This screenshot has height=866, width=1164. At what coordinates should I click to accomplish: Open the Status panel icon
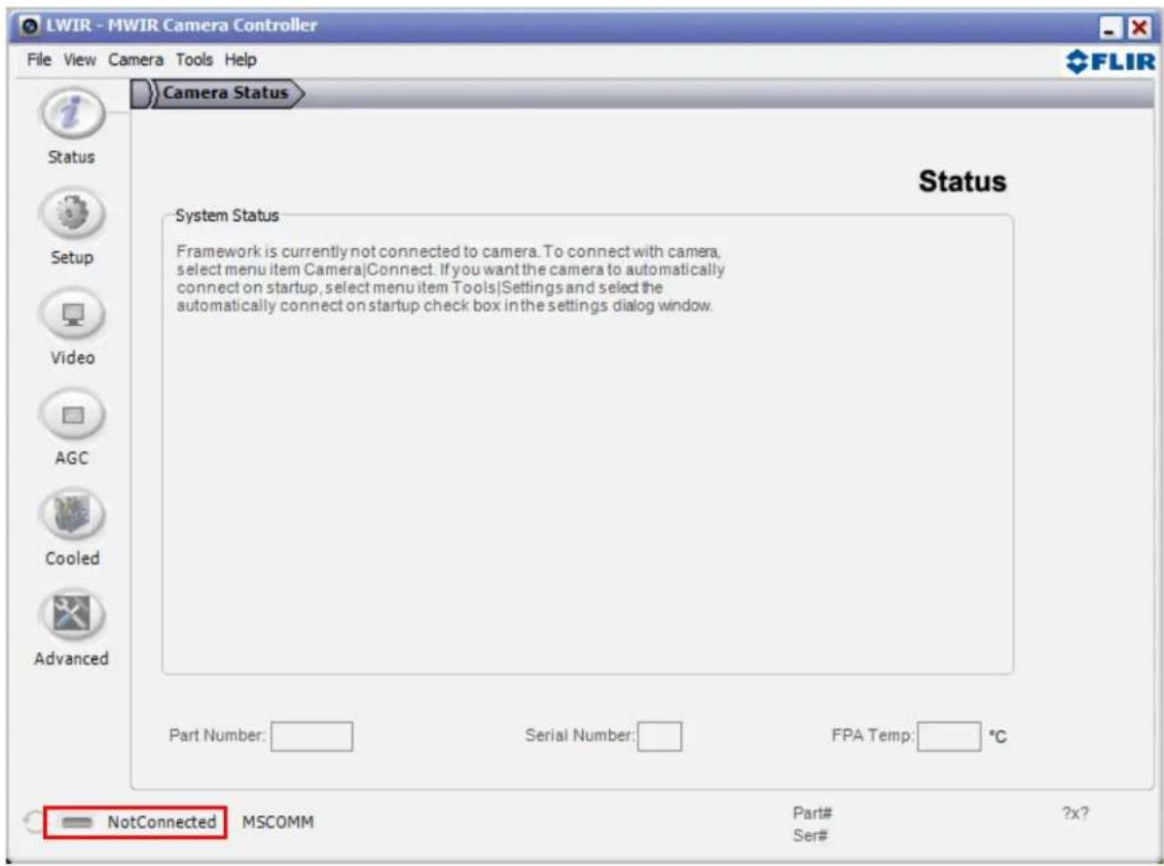(x=72, y=114)
